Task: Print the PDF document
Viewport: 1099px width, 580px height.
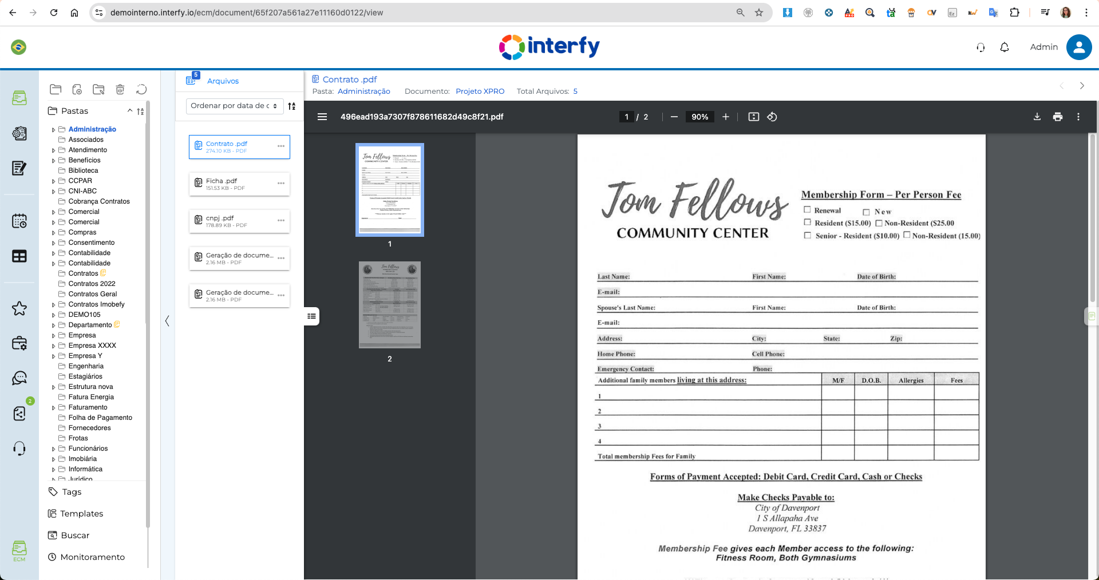Action: pos(1058,117)
